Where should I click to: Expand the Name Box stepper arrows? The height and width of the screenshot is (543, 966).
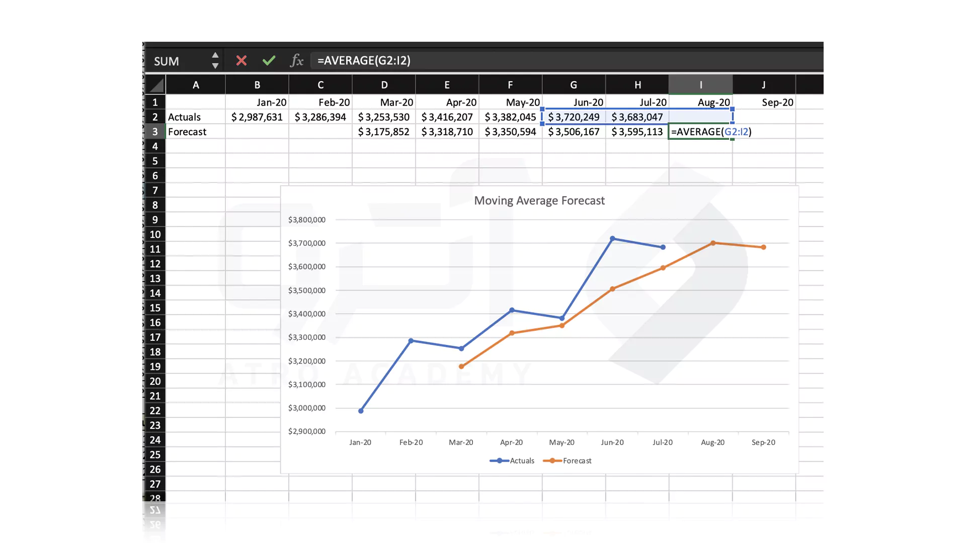point(215,60)
